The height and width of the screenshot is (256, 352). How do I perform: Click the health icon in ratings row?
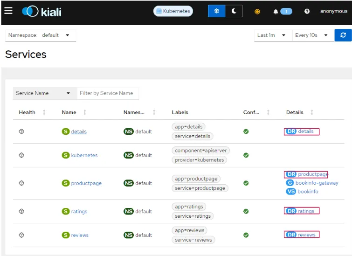21,211
